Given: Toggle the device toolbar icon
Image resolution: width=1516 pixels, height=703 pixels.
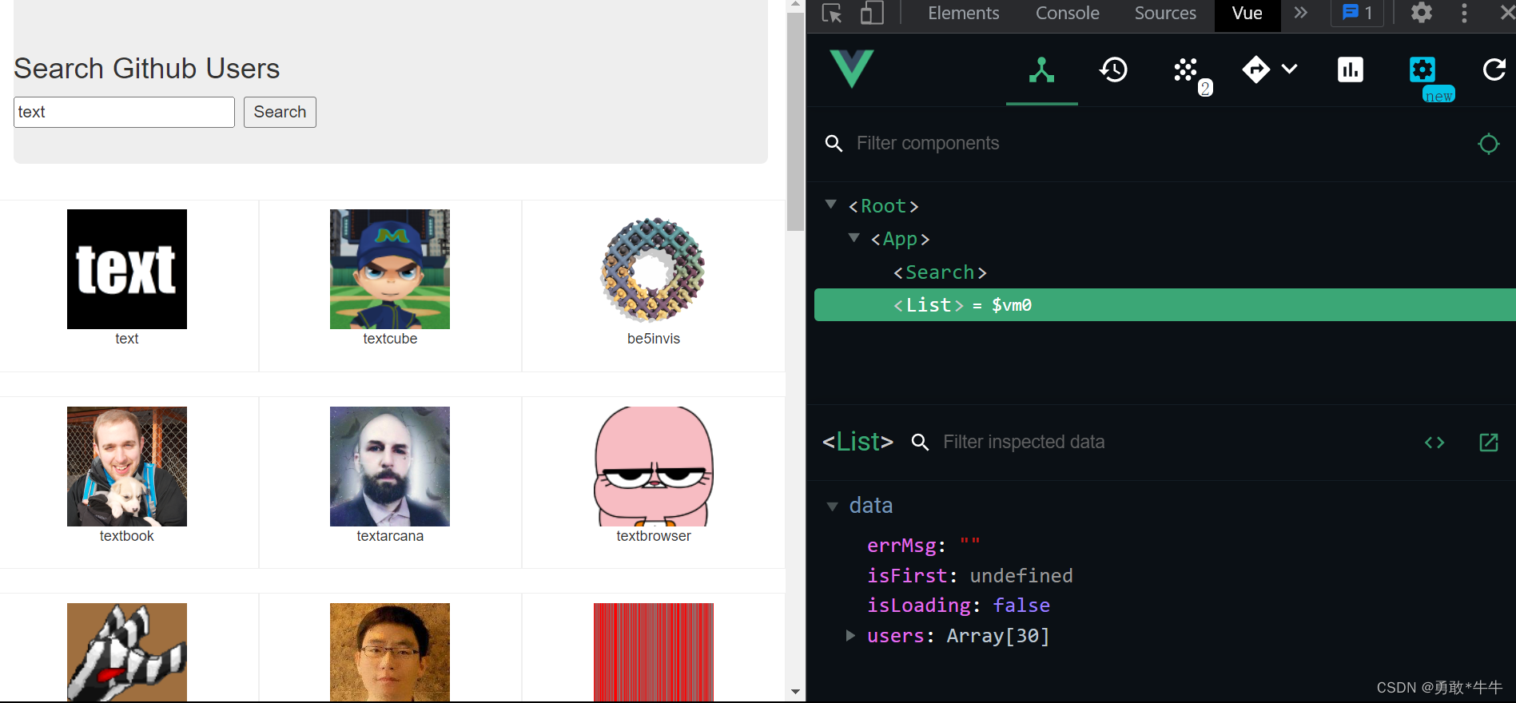Looking at the screenshot, I should (872, 14).
